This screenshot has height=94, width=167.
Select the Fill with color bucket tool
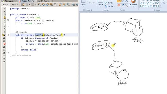click(123, 1)
